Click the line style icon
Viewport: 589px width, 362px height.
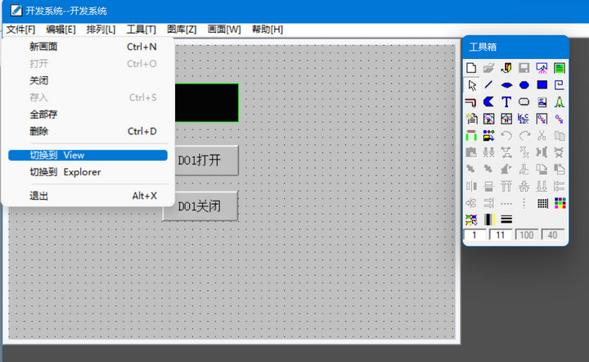[x=506, y=219]
